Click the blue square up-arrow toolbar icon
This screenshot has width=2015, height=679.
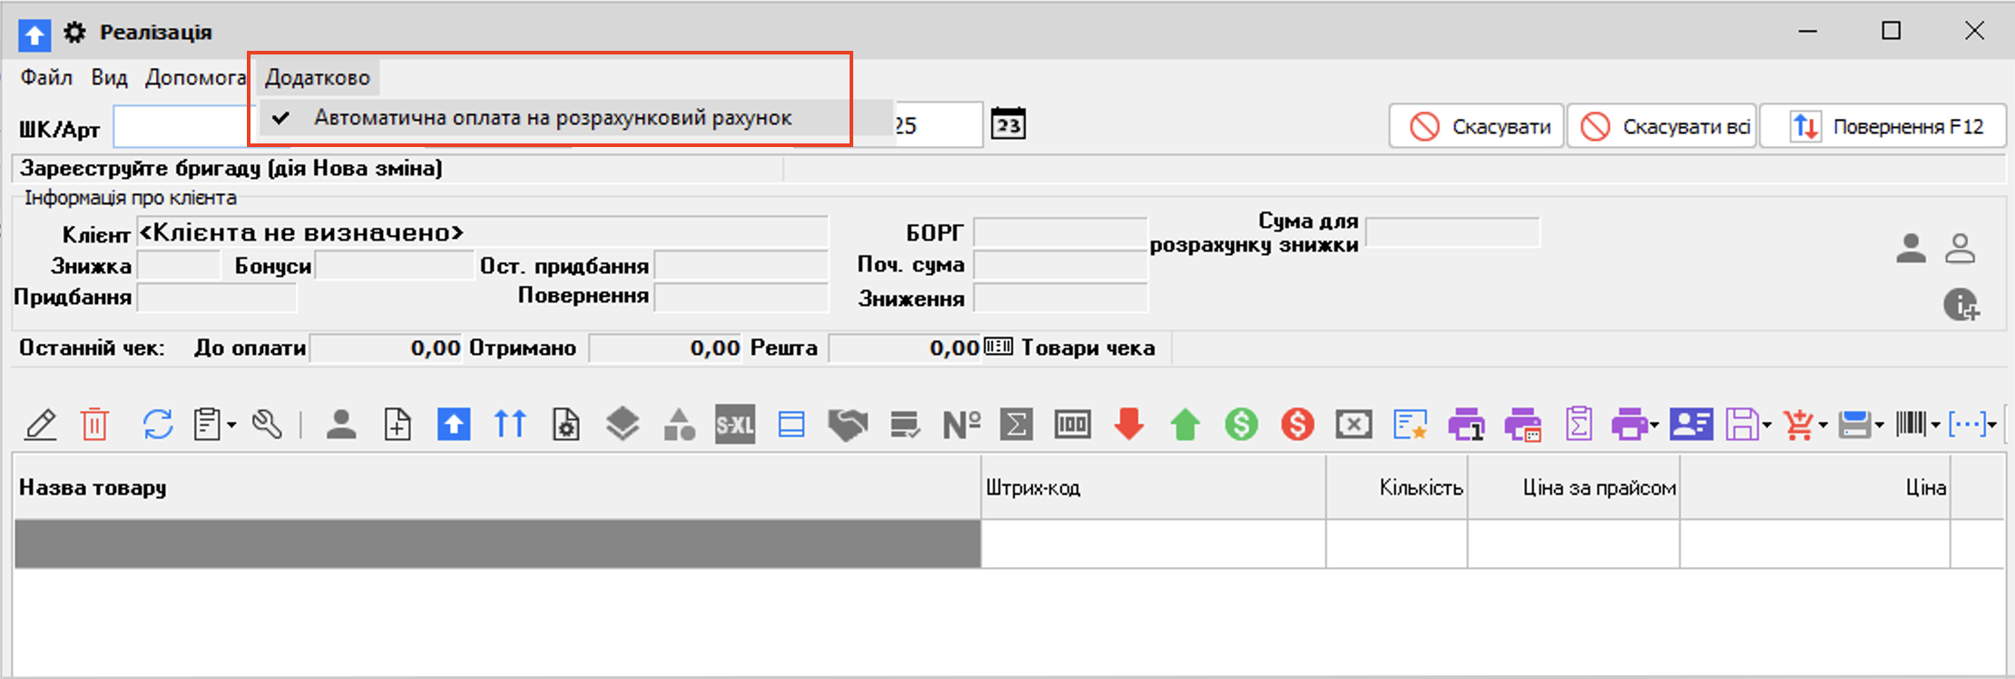click(454, 424)
